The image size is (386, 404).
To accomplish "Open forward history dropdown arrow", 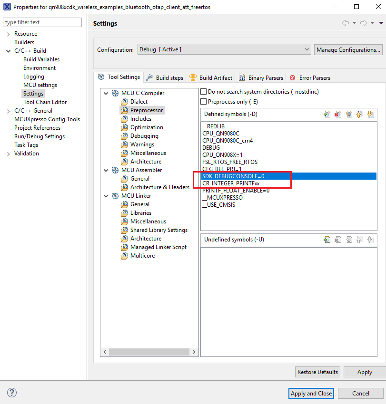I will [x=372, y=23].
